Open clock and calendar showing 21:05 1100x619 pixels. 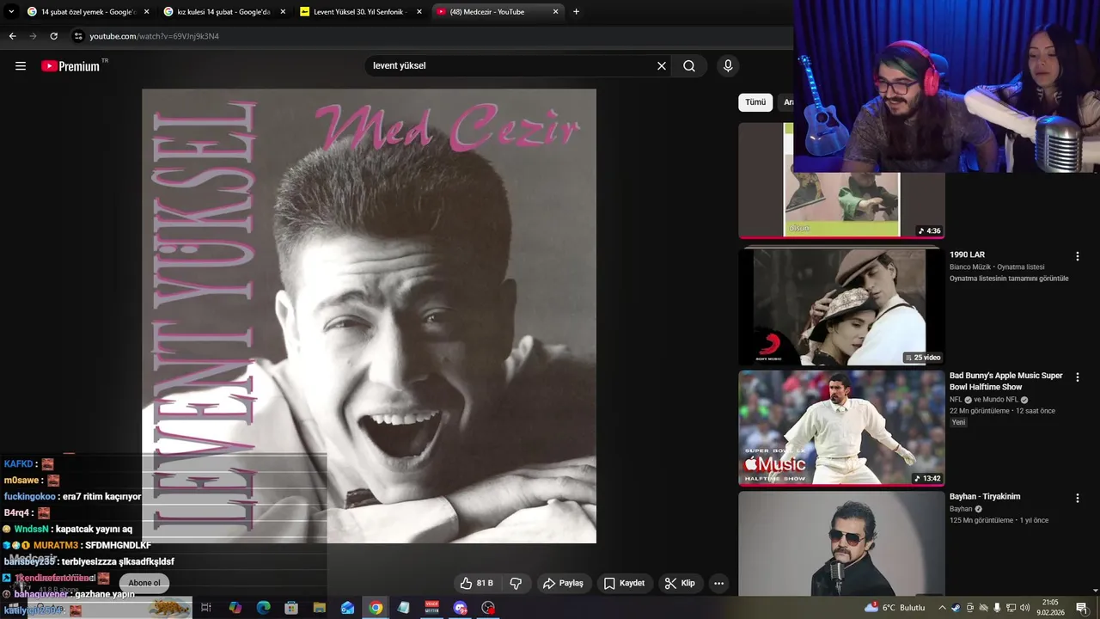(x=1050, y=608)
